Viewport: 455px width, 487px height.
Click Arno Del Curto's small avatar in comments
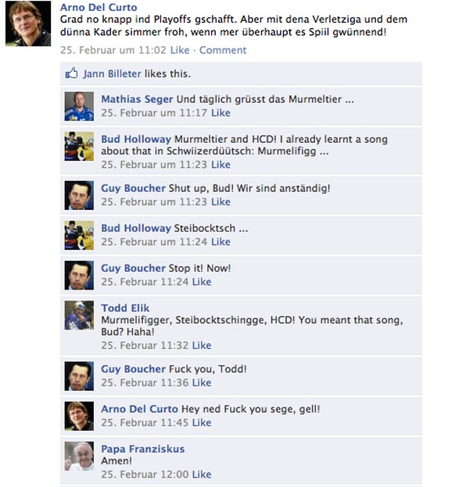pyautogui.click(x=79, y=416)
